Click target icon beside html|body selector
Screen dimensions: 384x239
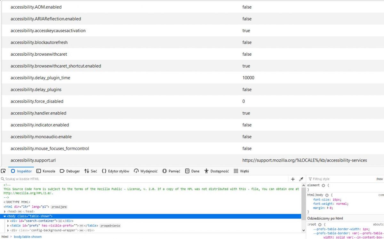pos(327,195)
